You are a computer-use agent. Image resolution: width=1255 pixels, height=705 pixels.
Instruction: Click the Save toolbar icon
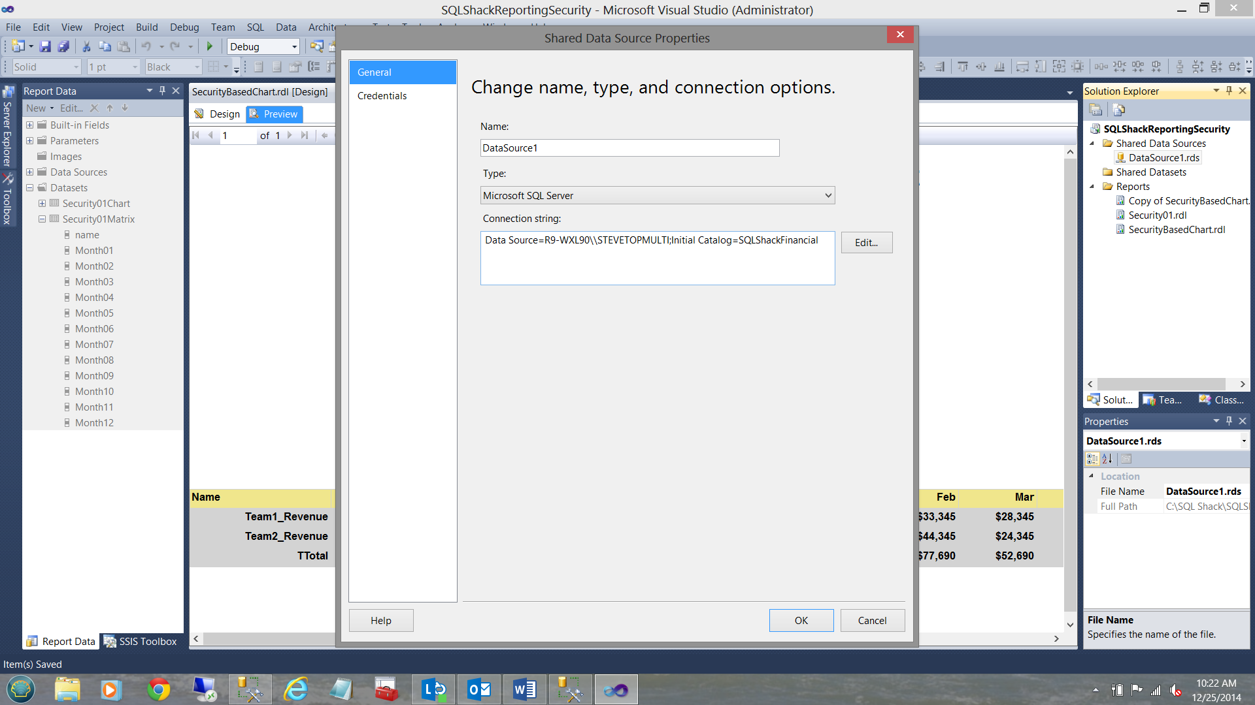(45, 46)
